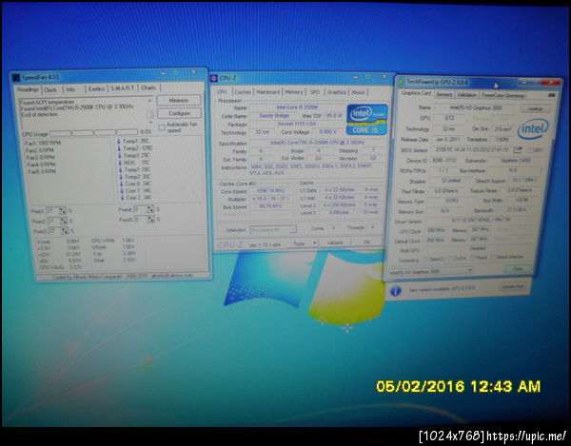
Task: Click the arrow icon beside Temp1: 35C
Action: click(118, 141)
